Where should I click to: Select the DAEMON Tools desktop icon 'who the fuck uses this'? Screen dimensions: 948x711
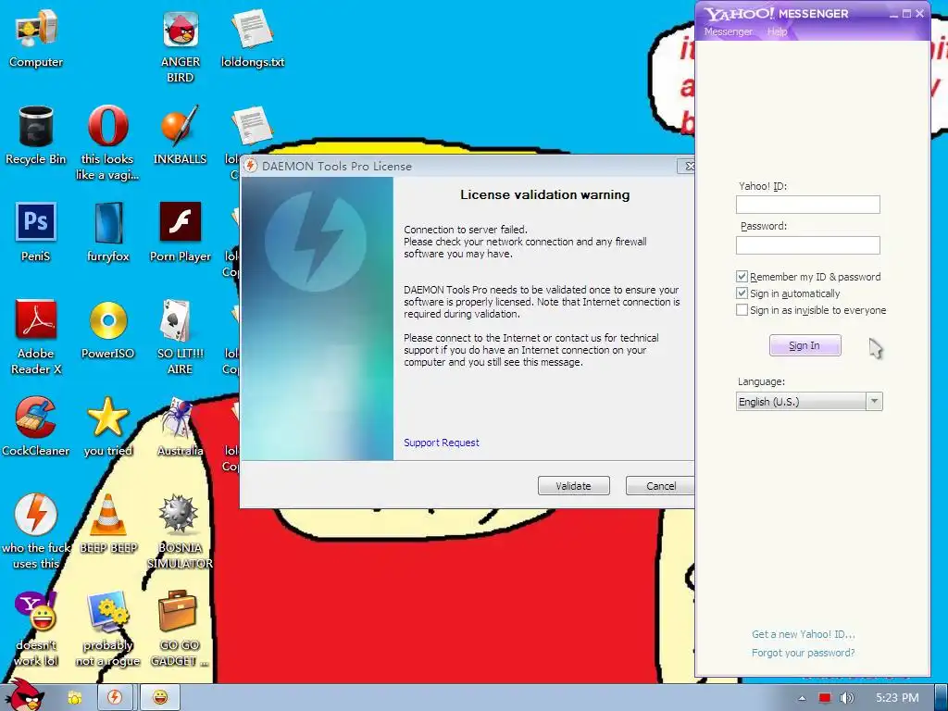point(36,531)
